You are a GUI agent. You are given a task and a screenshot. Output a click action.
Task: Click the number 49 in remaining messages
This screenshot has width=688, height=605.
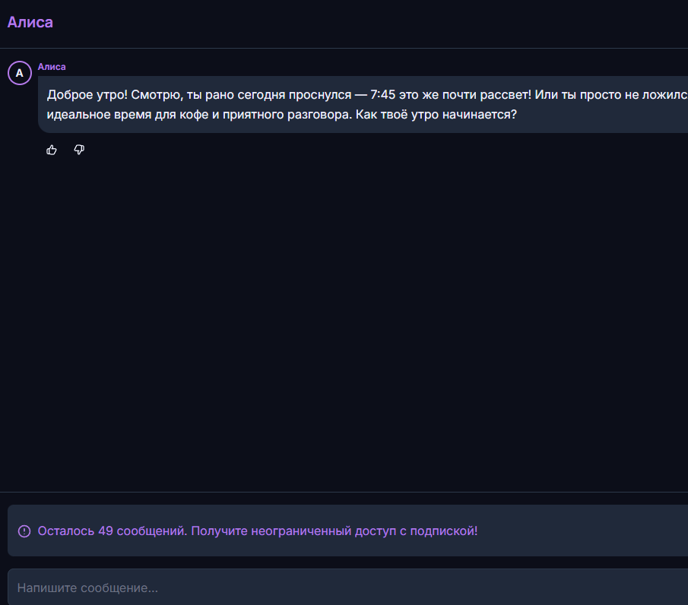106,531
